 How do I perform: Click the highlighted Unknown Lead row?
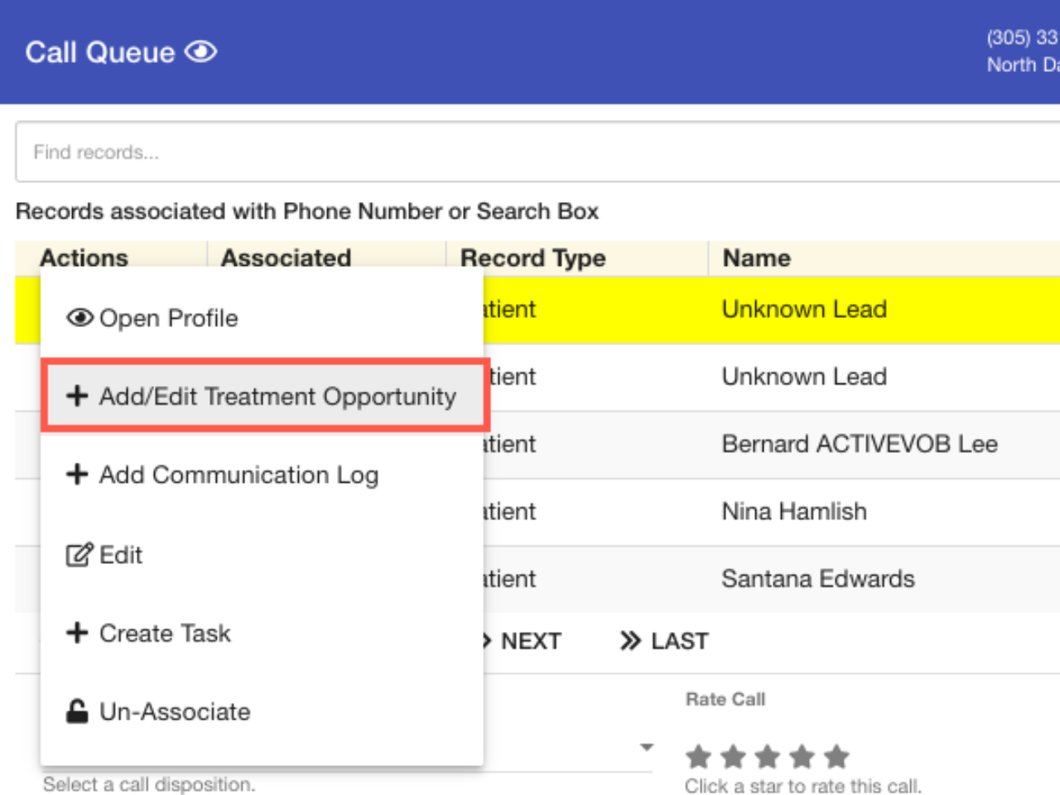[x=803, y=310]
